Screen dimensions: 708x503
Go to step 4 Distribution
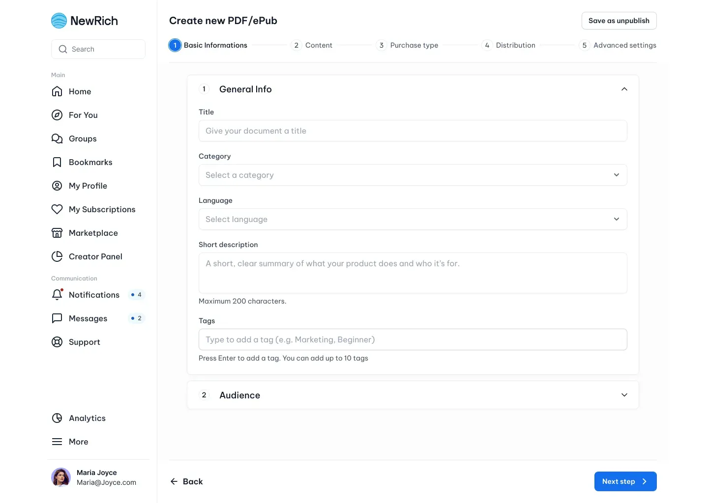tap(508, 45)
